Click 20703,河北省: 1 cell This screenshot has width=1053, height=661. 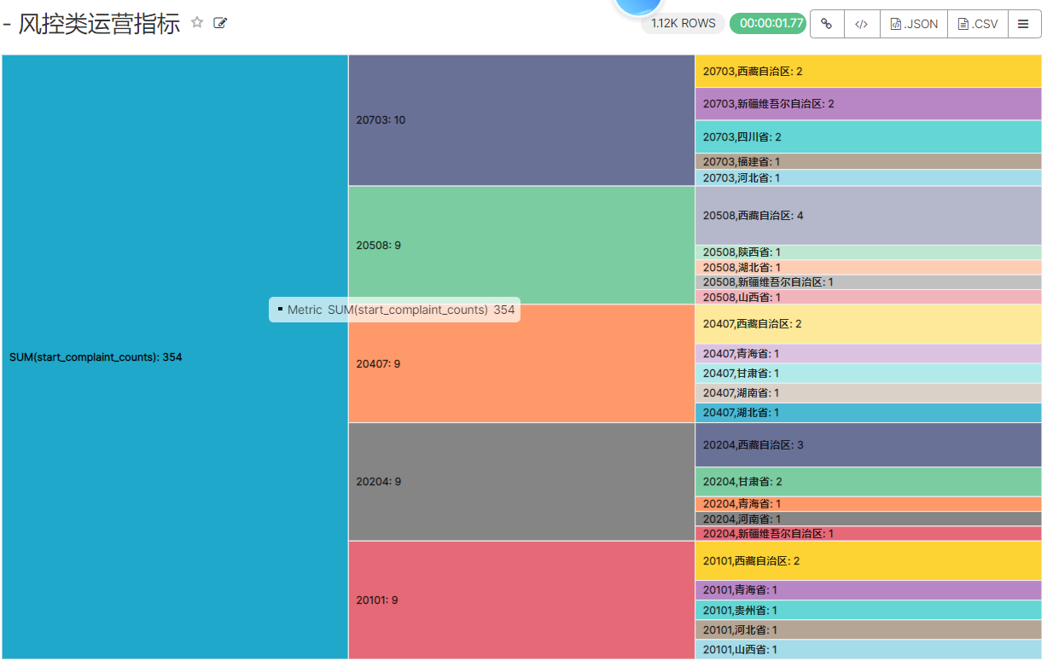coord(869,177)
